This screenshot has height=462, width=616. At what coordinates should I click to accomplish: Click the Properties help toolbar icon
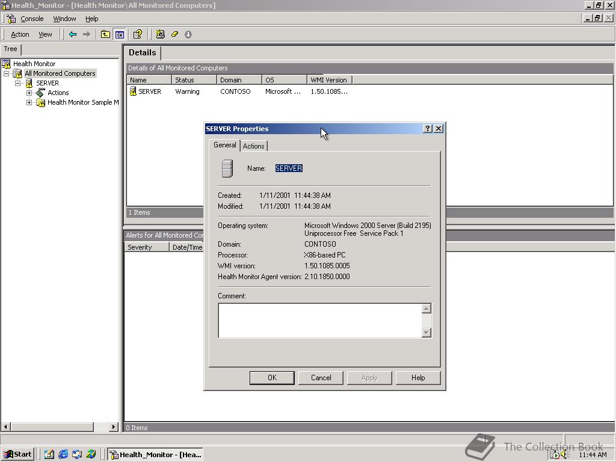click(x=138, y=34)
